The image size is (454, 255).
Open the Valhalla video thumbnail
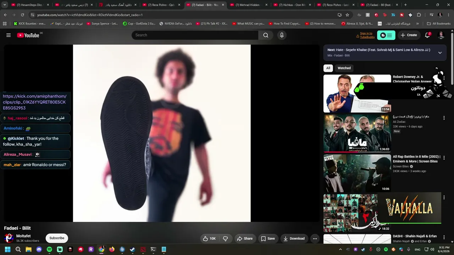pos(357,213)
